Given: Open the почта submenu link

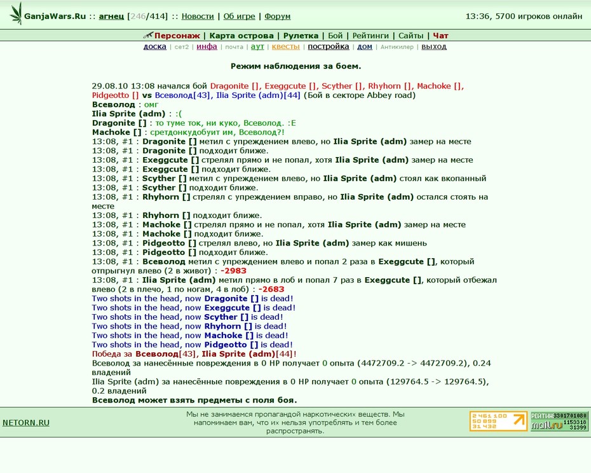Looking at the screenshot, I should coord(234,47).
